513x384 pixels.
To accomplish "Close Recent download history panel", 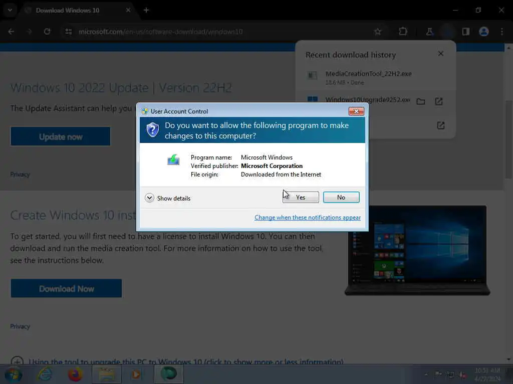I will [x=441, y=53].
